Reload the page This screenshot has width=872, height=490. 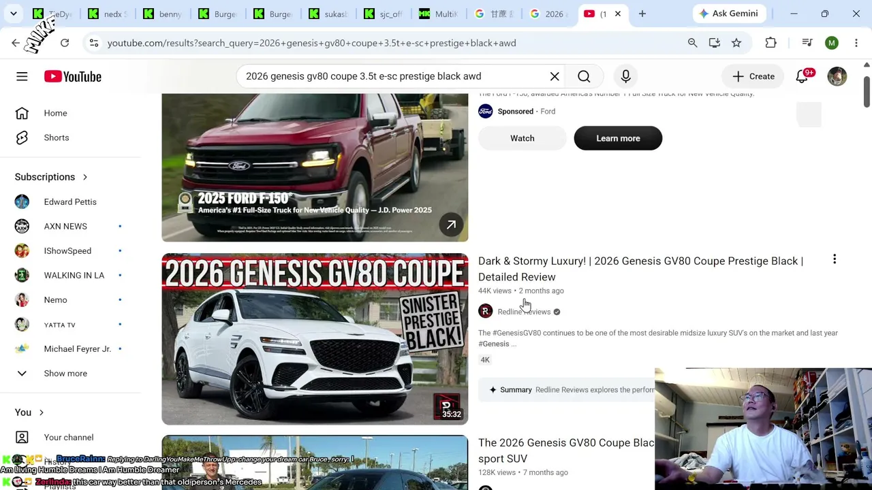(x=65, y=43)
